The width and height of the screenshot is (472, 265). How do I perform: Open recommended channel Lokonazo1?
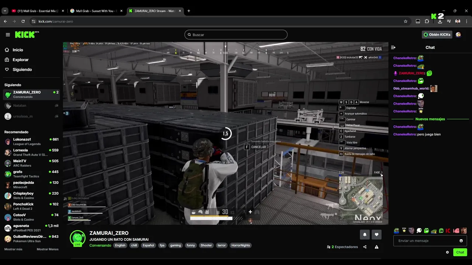coord(31,142)
